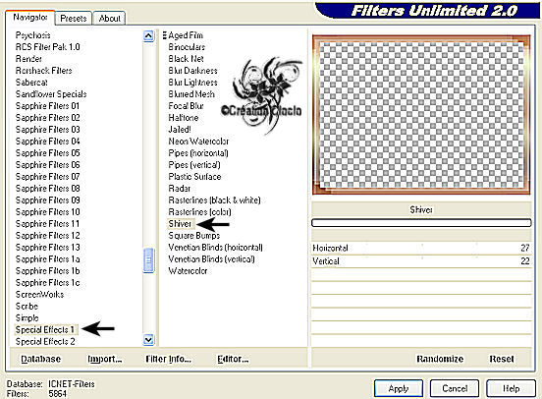Open Filter Info...
This screenshot has height=399, width=542.
tap(168, 359)
